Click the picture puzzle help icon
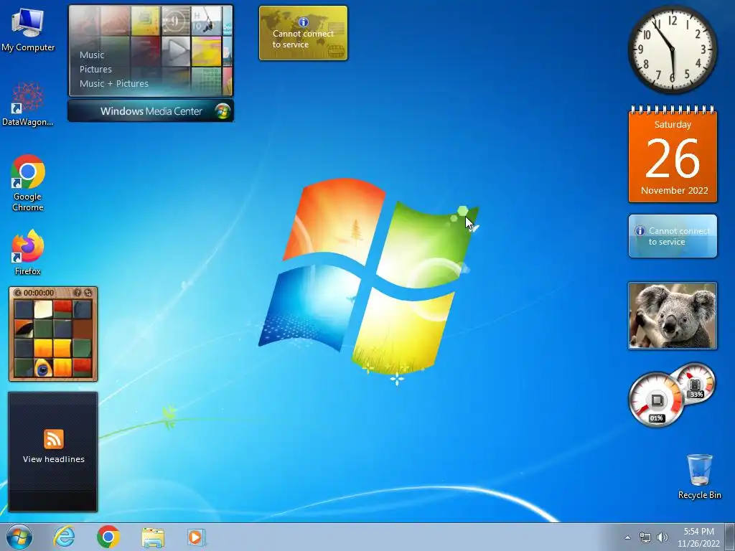Viewport: 735px width, 551px height. pyautogui.click(x=78, y=293)
